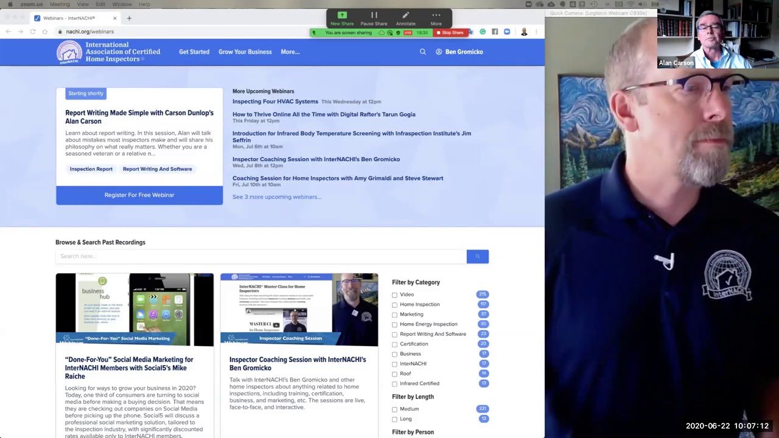Close the Webinars - InterNACHI tab
779x438 pixels.
pos(114,18)
